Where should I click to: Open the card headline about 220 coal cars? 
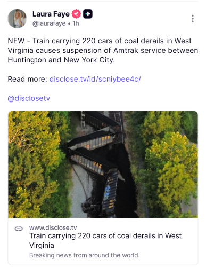tap(105, 240)
